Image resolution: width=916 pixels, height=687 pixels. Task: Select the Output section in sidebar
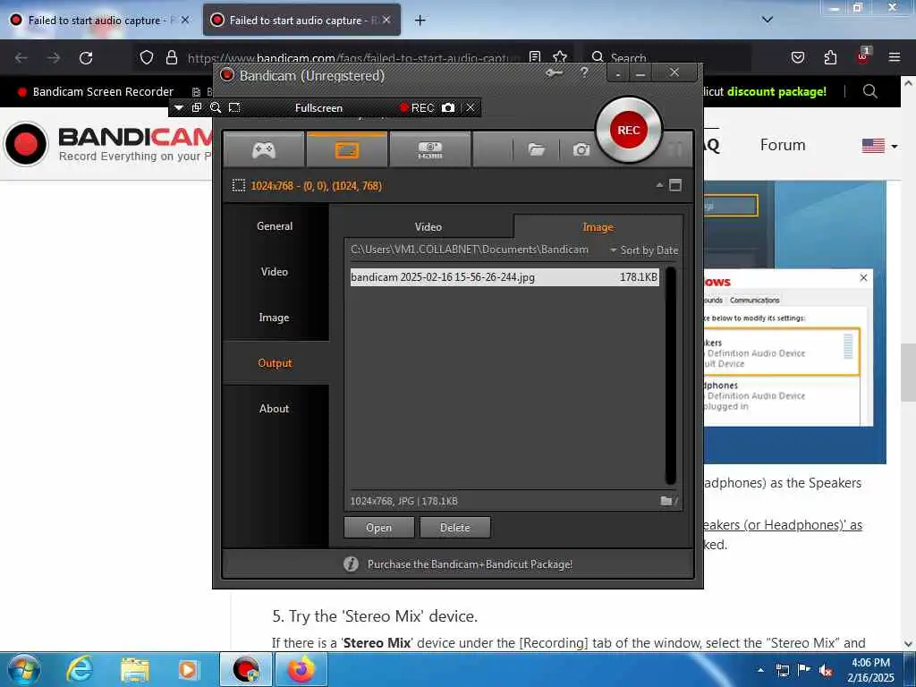275,363
